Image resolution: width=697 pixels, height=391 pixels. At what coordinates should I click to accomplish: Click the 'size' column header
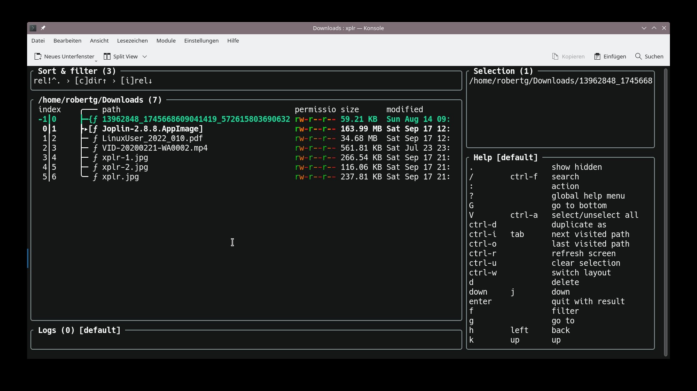(350, 109)
